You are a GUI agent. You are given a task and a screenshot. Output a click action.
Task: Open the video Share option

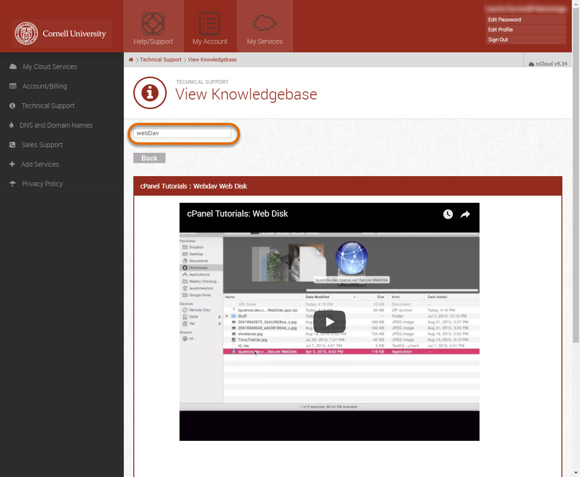pos(465,214)
